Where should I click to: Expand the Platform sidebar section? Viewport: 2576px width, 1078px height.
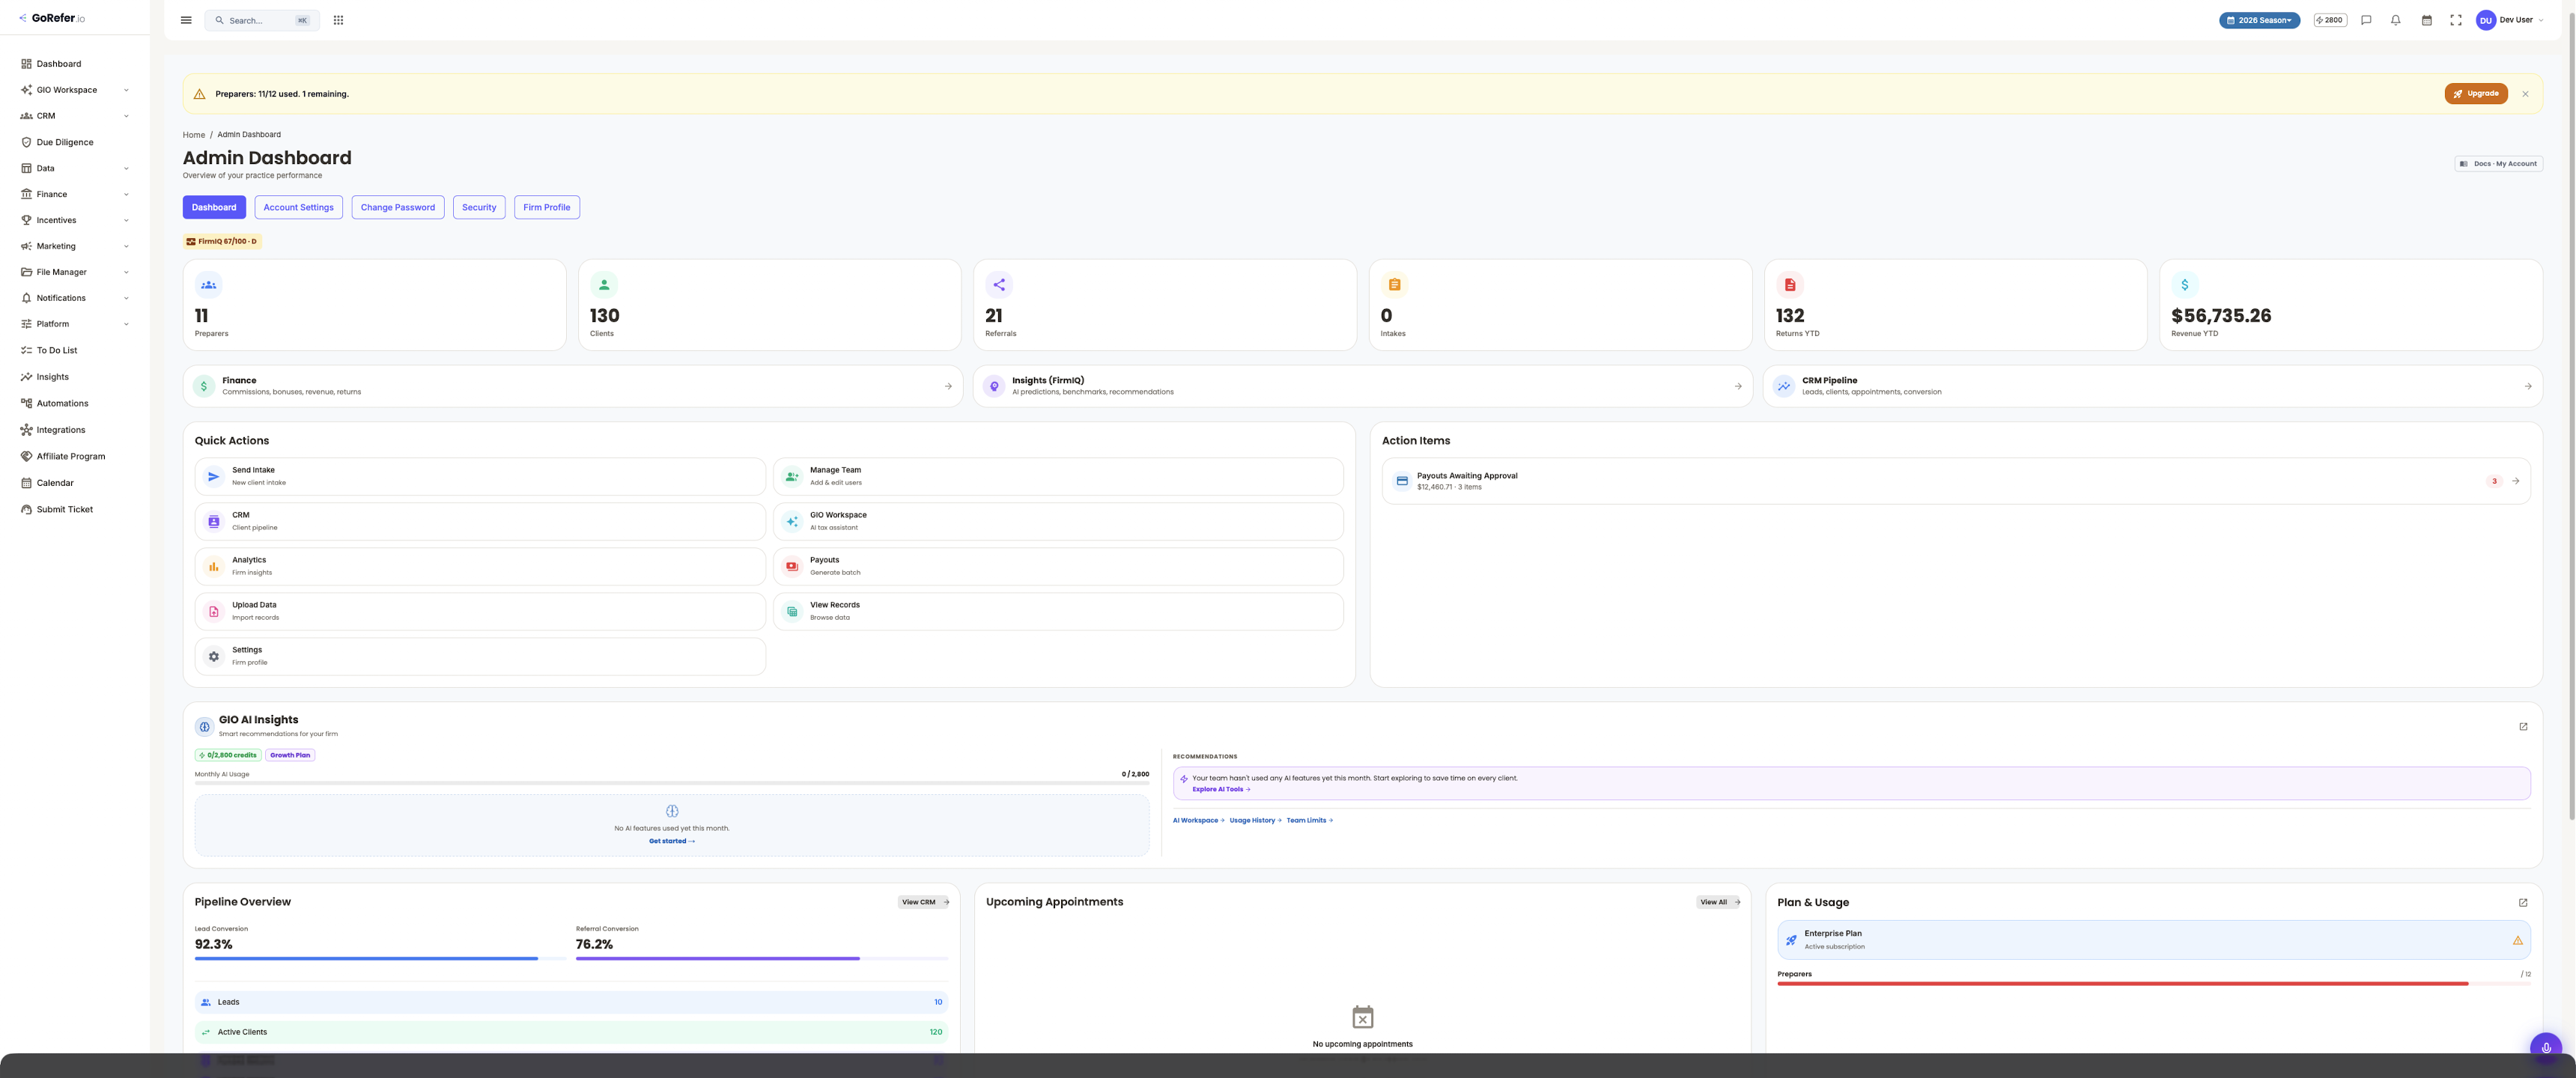[75, 324]
